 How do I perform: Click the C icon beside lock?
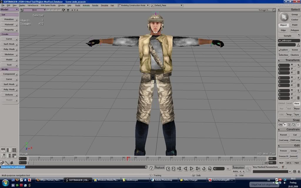click(x=295, y=172)
